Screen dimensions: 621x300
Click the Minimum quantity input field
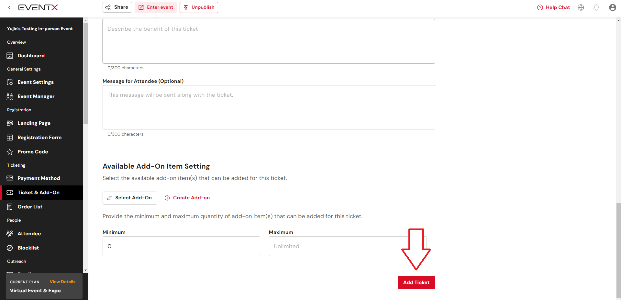pyautogui.click(x=181, y=246)
